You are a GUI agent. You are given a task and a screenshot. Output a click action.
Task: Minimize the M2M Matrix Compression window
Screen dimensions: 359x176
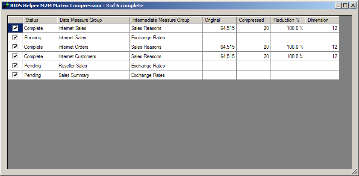point(338,6)
